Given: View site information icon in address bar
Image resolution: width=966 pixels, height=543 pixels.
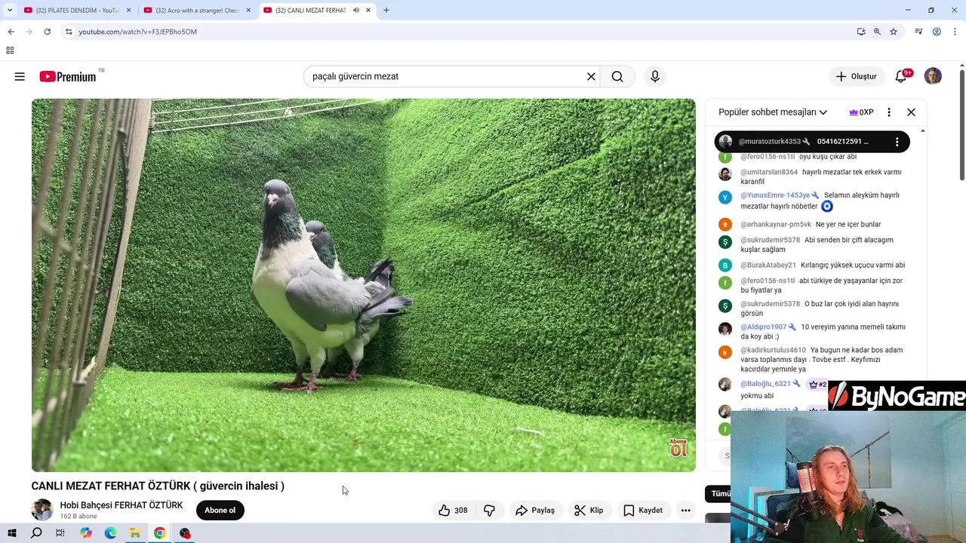Looking at the screenshot, I should tap(68, 32).
